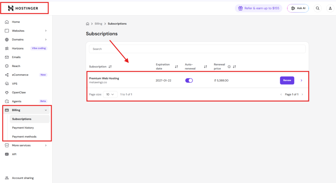Expand the More services chevron
The image size is (336, 183).
[x=46, y=145]
